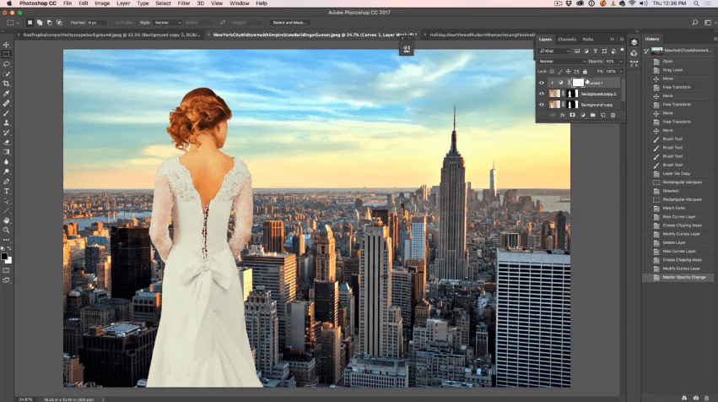
Task: Collapse the Layers panel with double arrows
Action: point(613,40)
